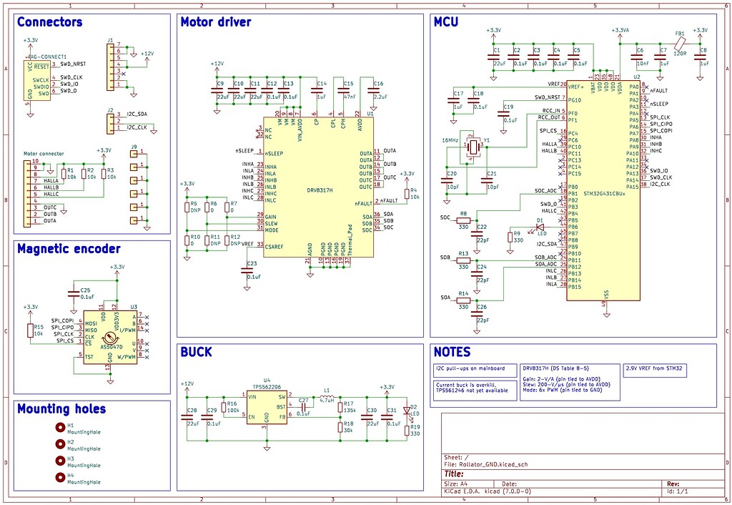Click the DRV8317H DS Table 8-5 note box

tap(570, 383)
